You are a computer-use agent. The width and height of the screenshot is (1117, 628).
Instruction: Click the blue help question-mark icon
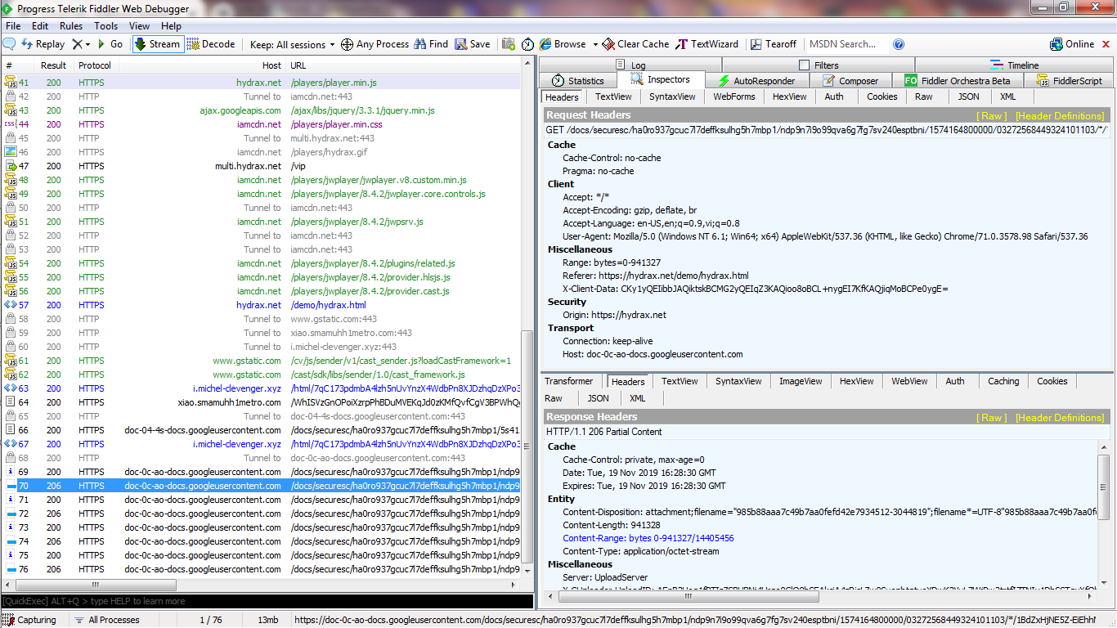(899, 44)
